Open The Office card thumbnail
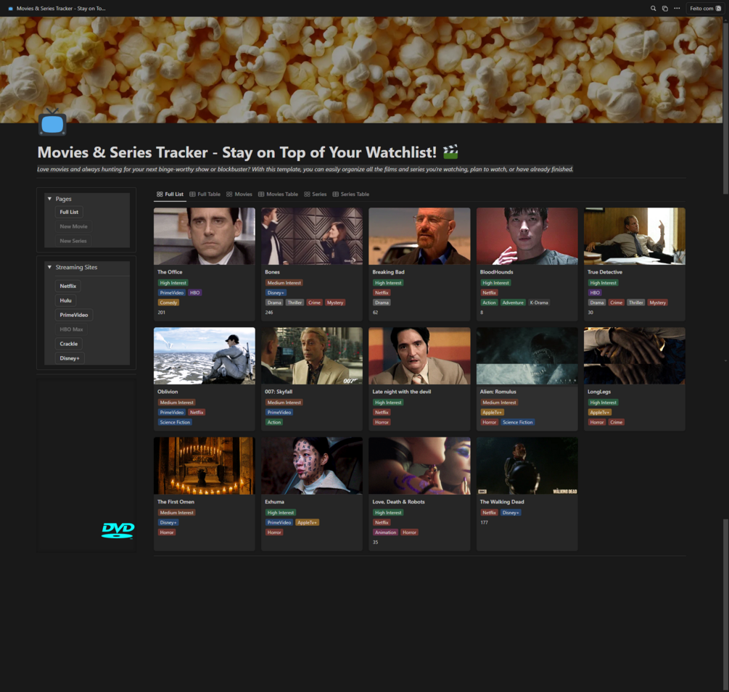Viewport: 729px width, 692px height. click(204, 236)
